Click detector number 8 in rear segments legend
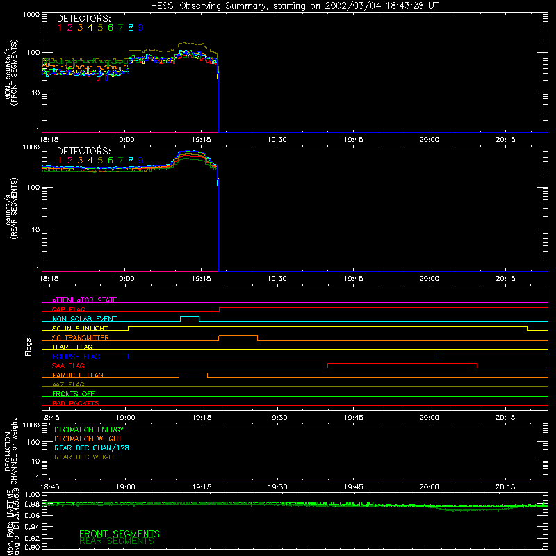The height and width of the screenshot is (556, 556). click(x=131, y=161)
